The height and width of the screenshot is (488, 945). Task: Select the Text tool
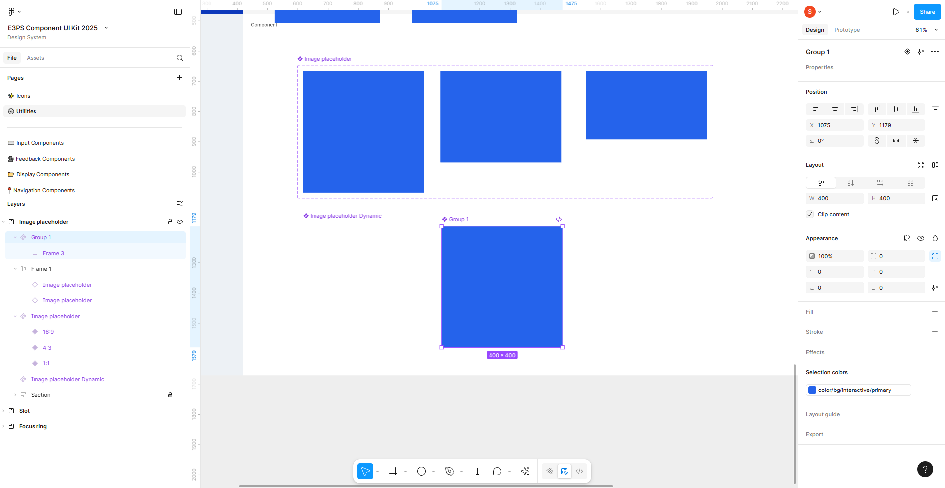click(477, 471)
